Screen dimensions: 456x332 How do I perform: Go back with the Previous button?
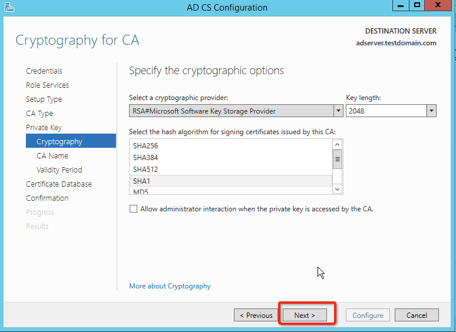[256, 316]
